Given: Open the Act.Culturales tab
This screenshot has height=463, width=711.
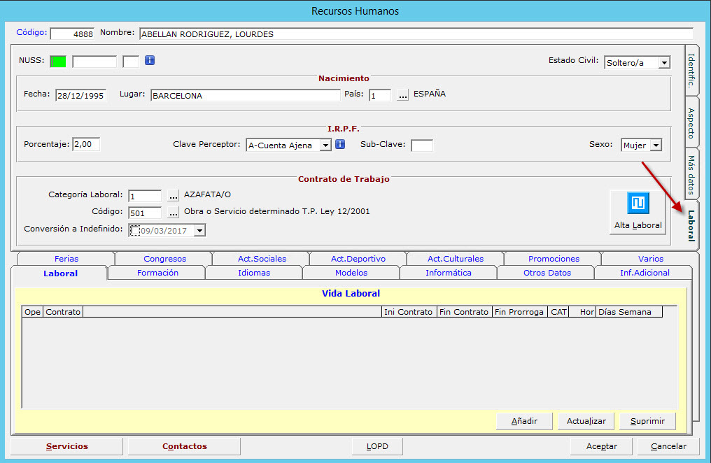Looking at the screenshot, I should [x=456, y=259].
